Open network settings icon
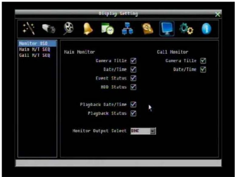The width and height of the screenshot is (235, 177). pos(127,29)
